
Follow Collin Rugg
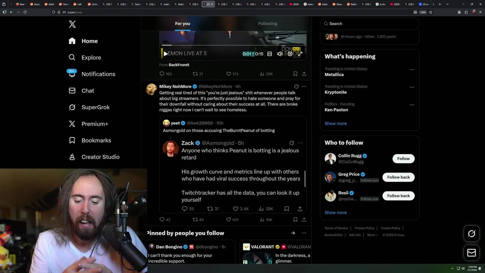404,158
